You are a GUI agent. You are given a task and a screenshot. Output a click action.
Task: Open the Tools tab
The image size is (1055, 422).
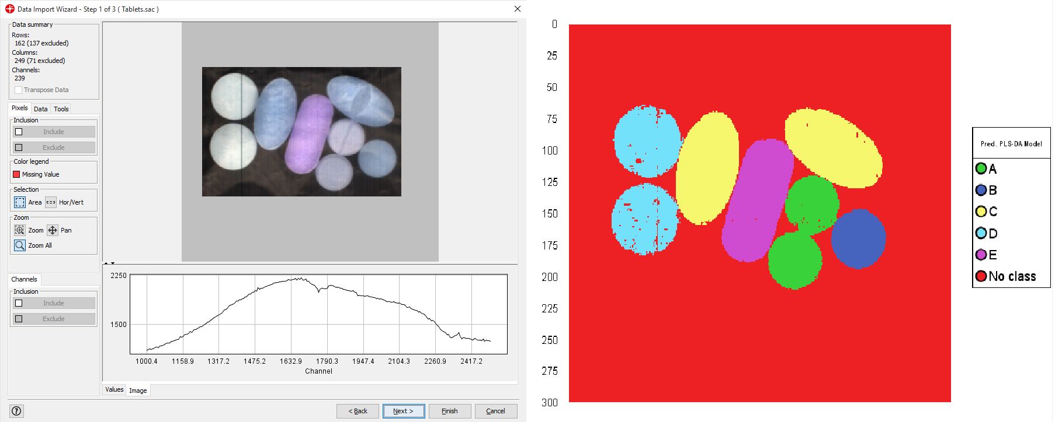click(61, 109)
